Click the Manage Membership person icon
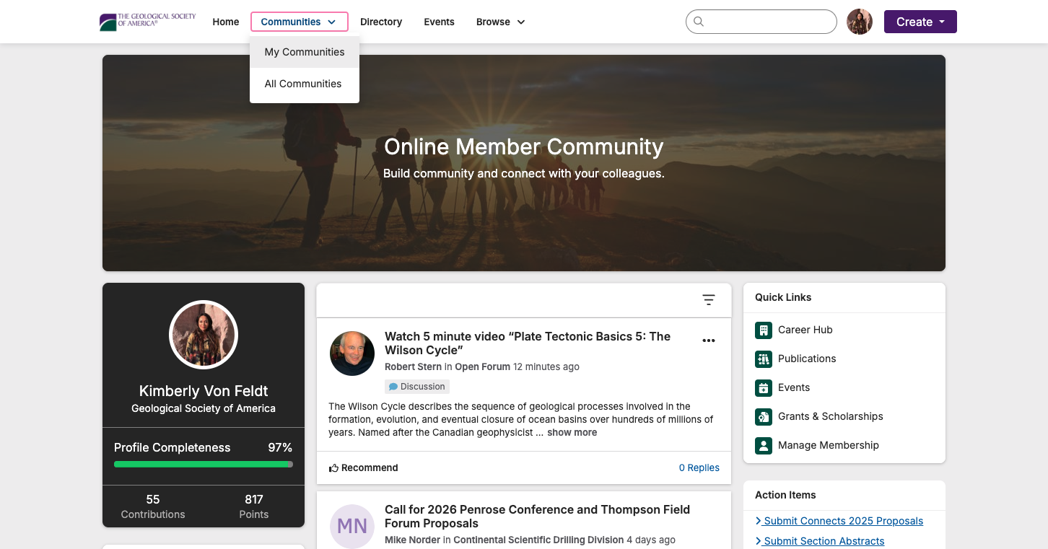Screen dimensions: 1048x549 (x=764, y=445)
